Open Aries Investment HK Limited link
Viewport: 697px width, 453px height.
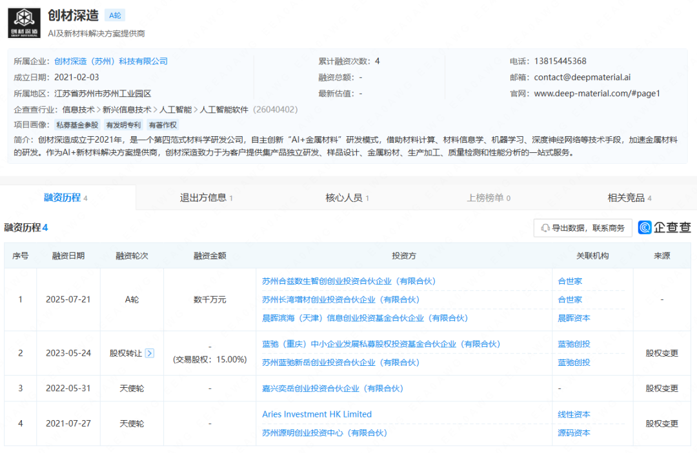(317, 414)
